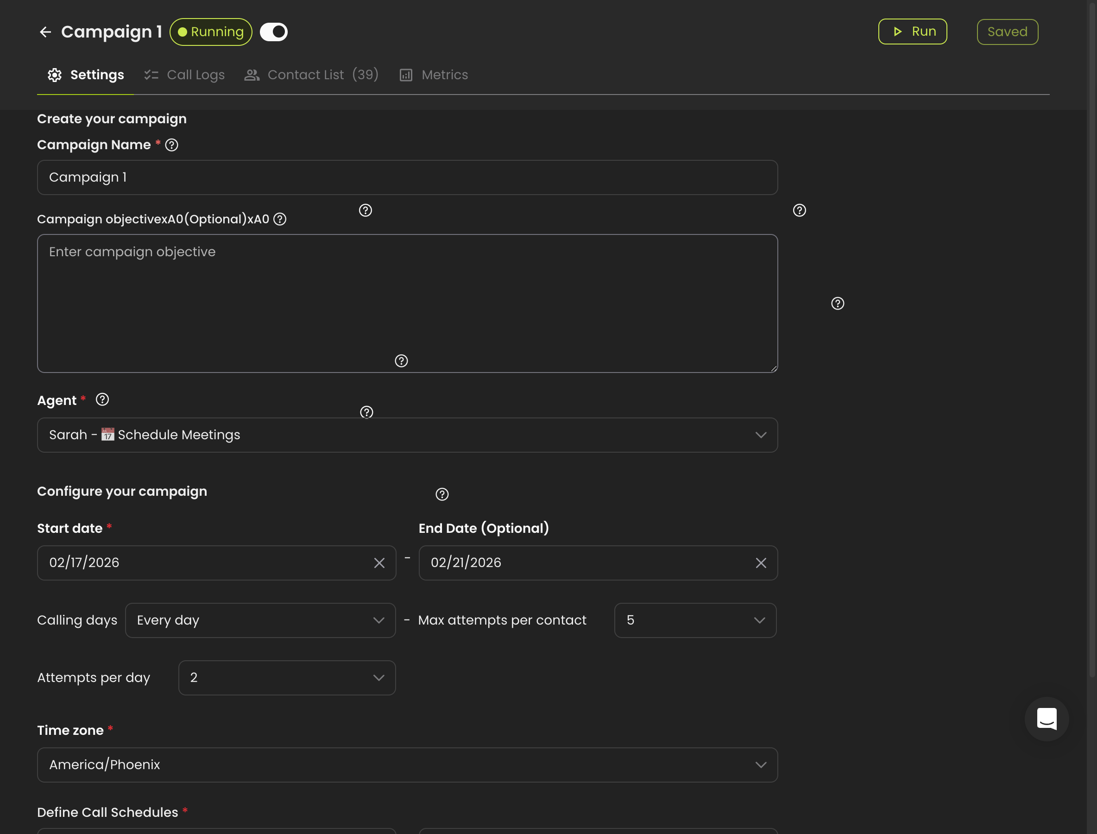Open the Calling days Every day dropdown
1097x834 pixels.
[x=260, y=620]
